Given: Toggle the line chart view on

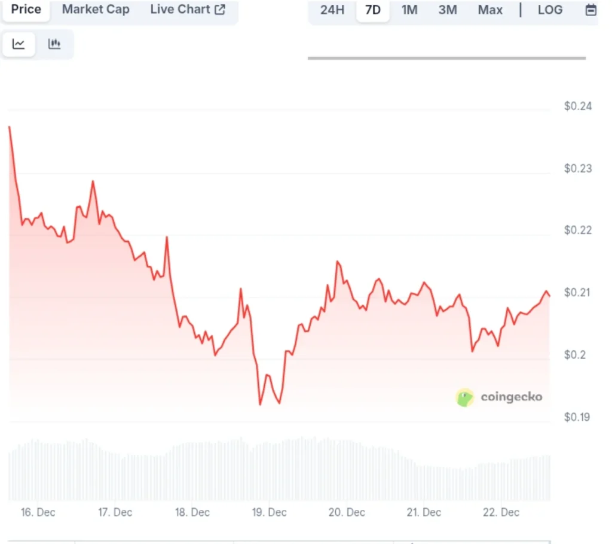Looking at the screenshot, I should click(x=19, y=44).
